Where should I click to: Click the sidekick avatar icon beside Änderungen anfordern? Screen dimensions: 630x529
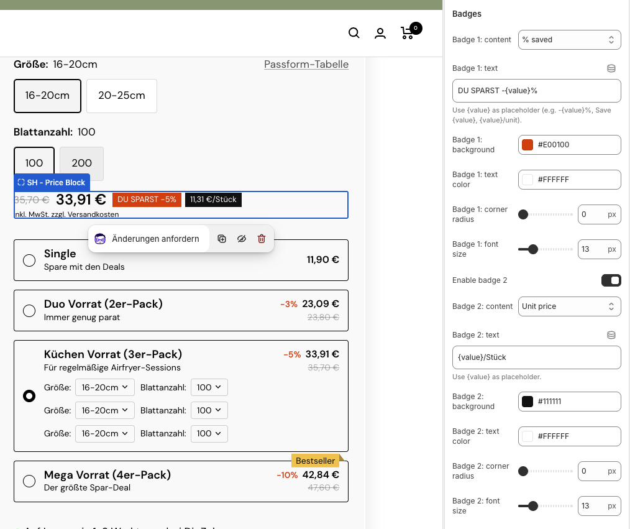pos(100,239)
